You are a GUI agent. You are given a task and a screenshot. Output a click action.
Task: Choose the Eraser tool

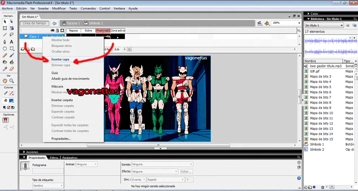pyautogui.click(x=12, y=69)
